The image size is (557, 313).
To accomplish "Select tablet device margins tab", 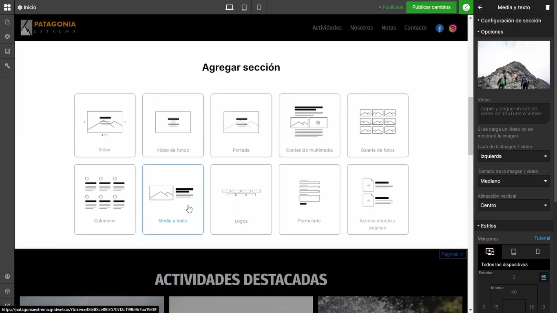I will [514, 251].
